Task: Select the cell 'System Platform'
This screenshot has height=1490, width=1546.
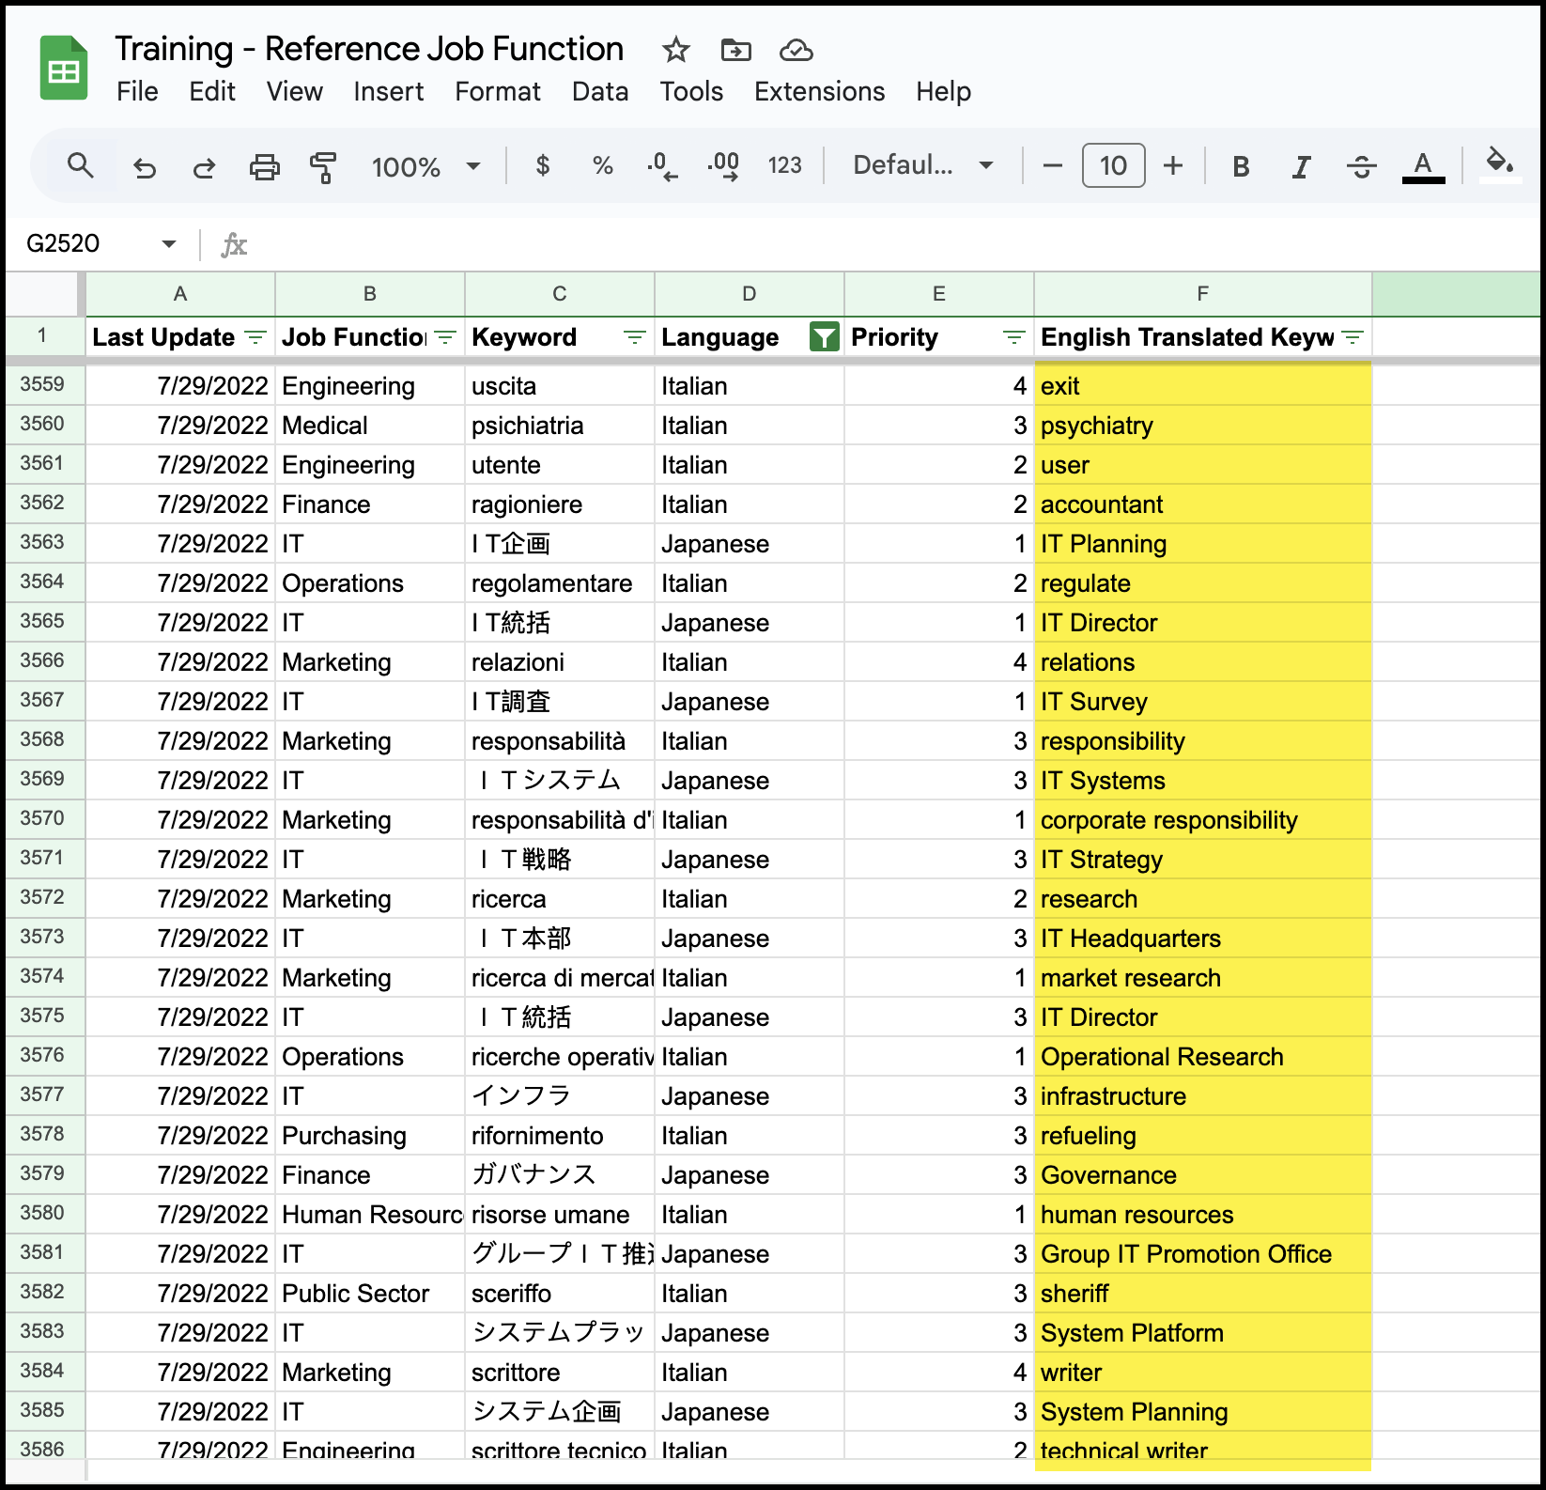Action: click(x=1202, y=1333)
